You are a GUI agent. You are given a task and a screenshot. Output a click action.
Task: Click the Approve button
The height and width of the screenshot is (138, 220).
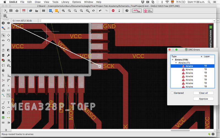(x=204, y=99)
